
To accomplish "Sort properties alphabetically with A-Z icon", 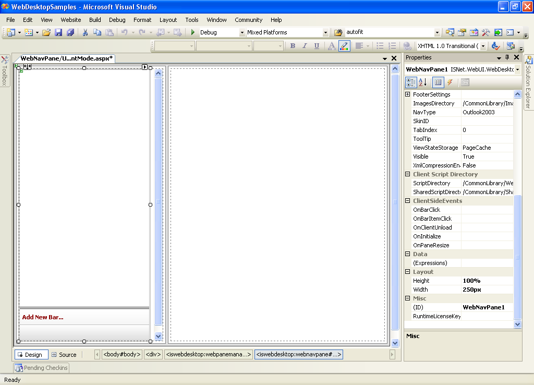I will click(x=423, y=82).
